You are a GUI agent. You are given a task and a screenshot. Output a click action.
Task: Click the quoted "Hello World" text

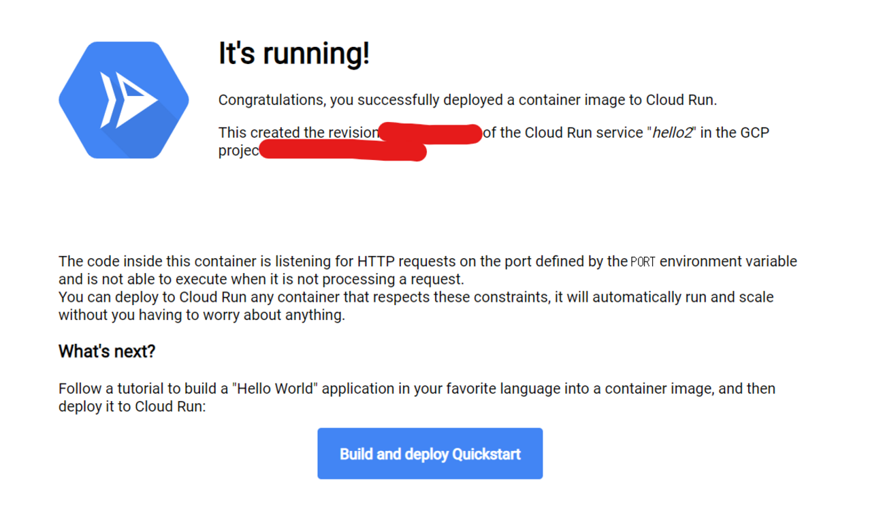click(x=276, y=390)
